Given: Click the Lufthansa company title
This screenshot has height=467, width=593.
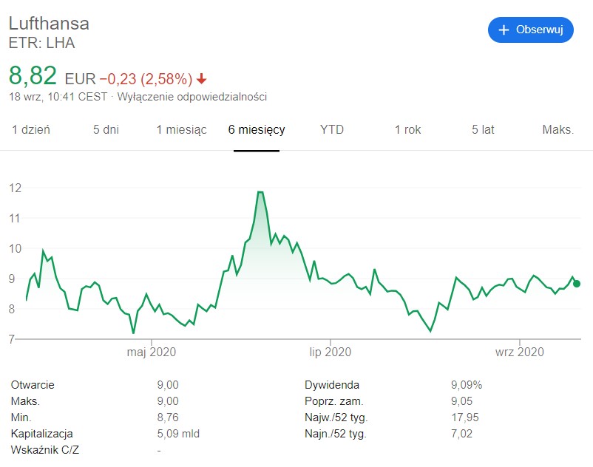Looking at the screenshot, I should [49, 24].
